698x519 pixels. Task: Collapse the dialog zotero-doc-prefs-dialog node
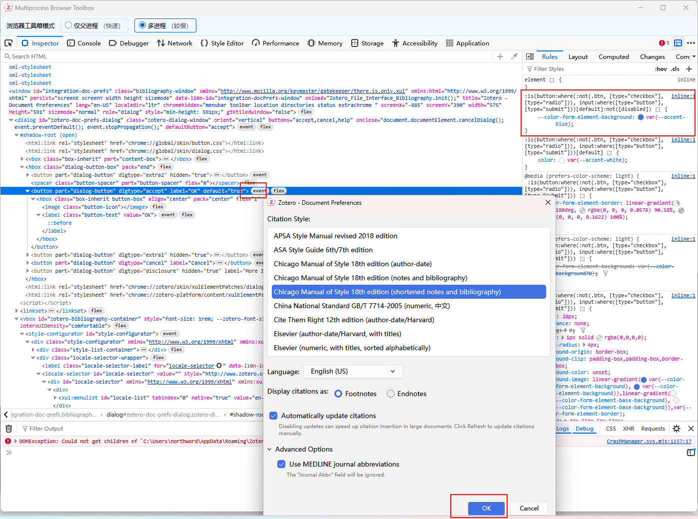pos(11,120)
